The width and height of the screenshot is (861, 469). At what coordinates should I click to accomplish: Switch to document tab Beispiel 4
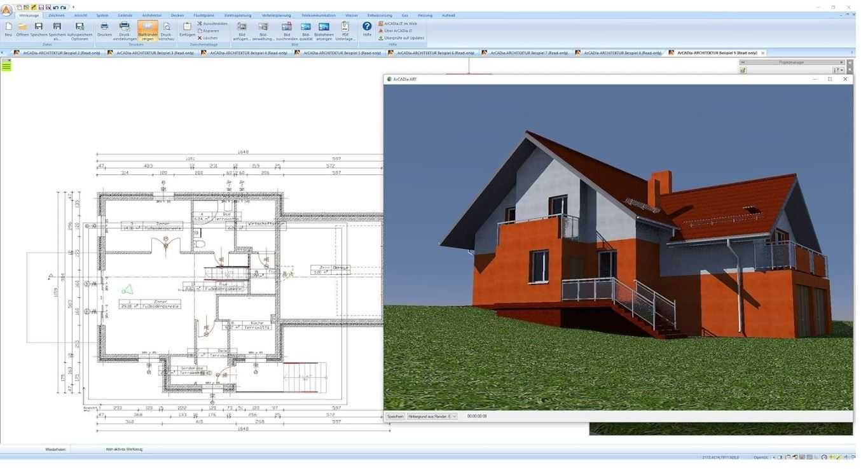pyautogui.click(x=245, y=53)
